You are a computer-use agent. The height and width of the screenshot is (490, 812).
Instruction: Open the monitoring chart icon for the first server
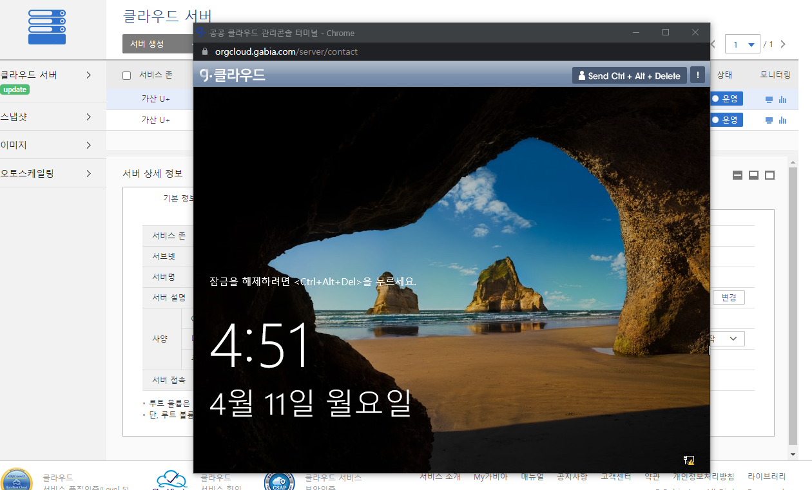point(783,100)
